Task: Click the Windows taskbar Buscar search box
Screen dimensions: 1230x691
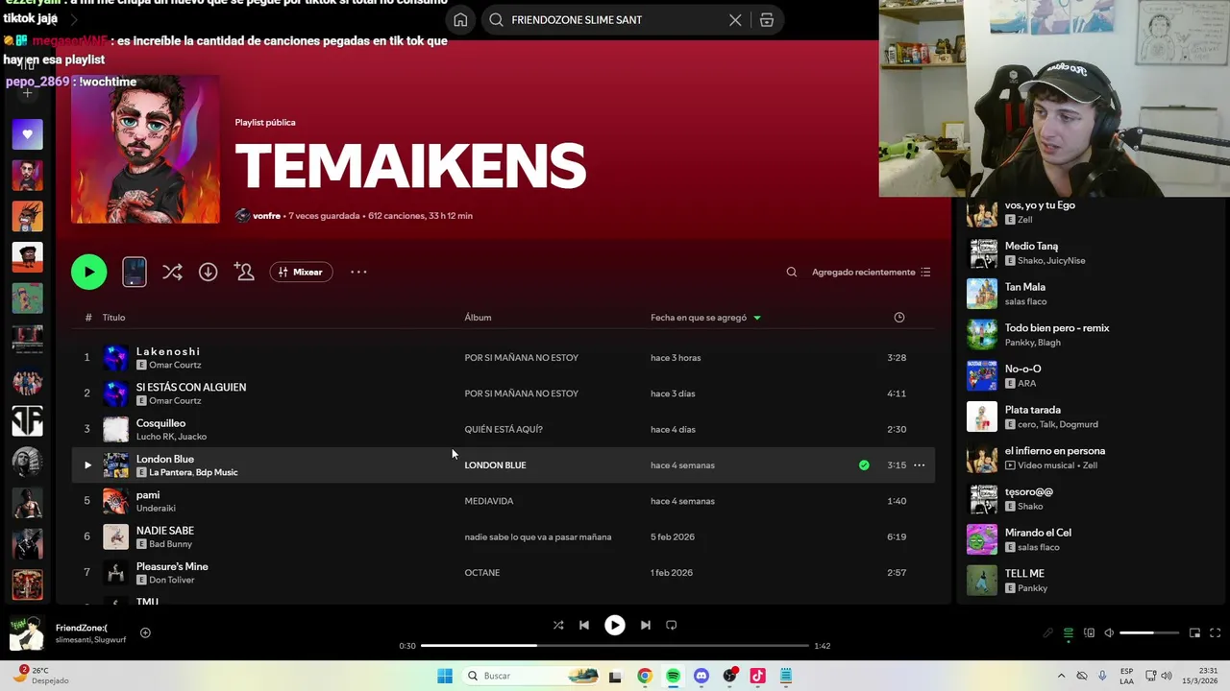Action: coord(531,676)
